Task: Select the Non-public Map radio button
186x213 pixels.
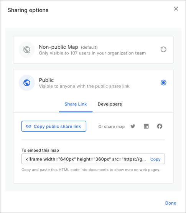Action: [x=163, y=50]
